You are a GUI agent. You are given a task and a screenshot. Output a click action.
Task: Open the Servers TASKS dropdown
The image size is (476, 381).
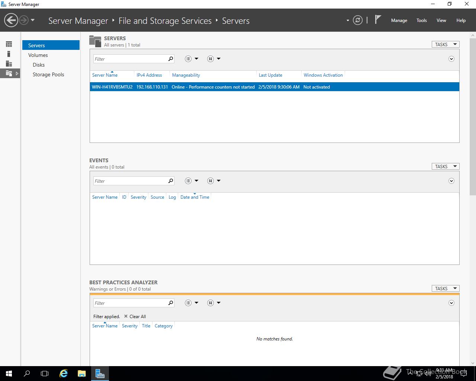click(x=446, y=44)
